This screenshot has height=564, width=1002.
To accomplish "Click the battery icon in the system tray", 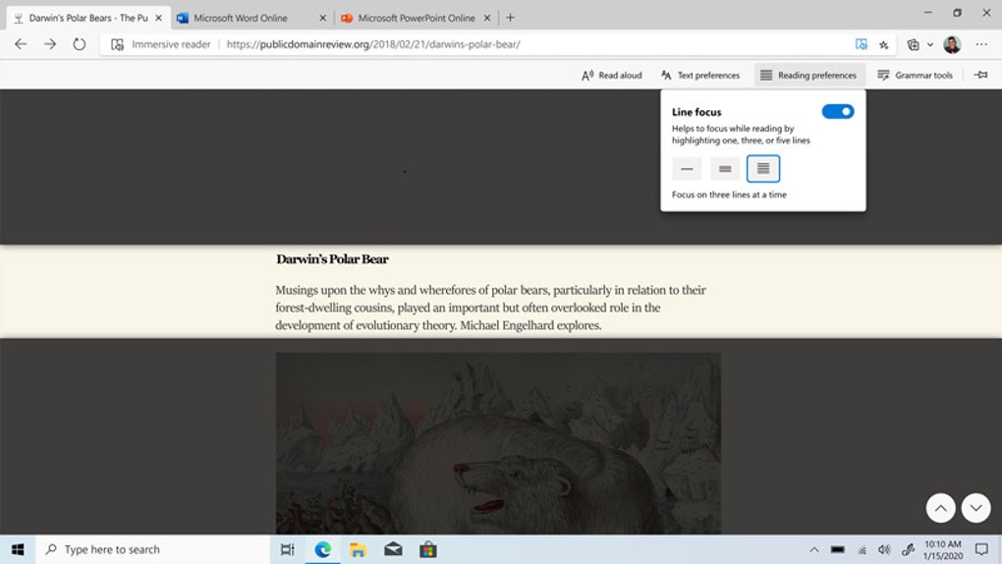I will 838,549.
